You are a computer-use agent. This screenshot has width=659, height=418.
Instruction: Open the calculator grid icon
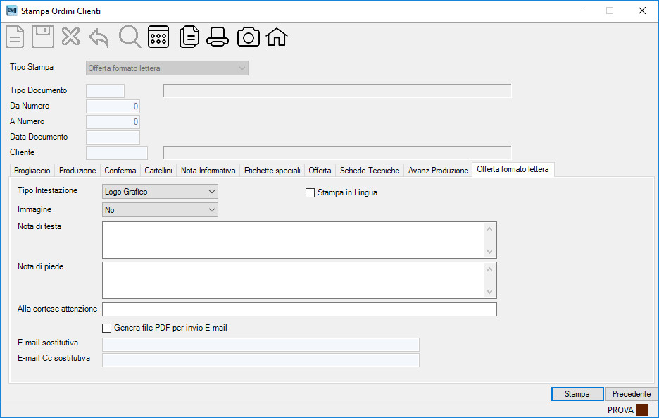[158, 37]
